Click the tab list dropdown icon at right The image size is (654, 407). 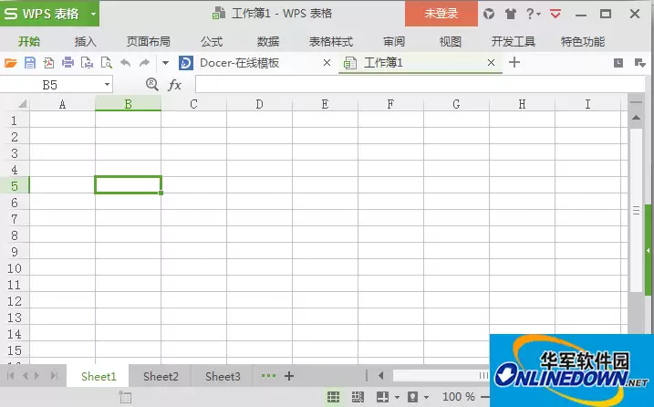(x=639, y=63)
